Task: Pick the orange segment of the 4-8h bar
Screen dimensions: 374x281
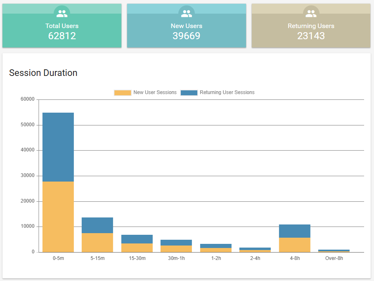Action: pyautogui.click(x=295, y=245)
